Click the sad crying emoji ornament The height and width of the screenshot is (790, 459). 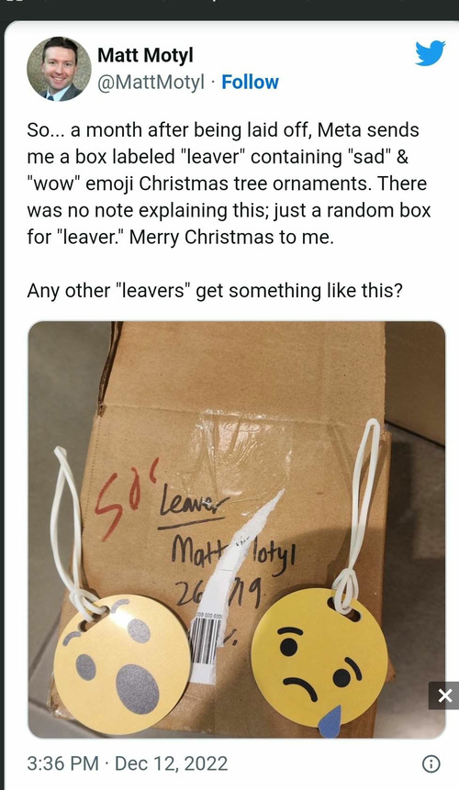coord(319,659)
